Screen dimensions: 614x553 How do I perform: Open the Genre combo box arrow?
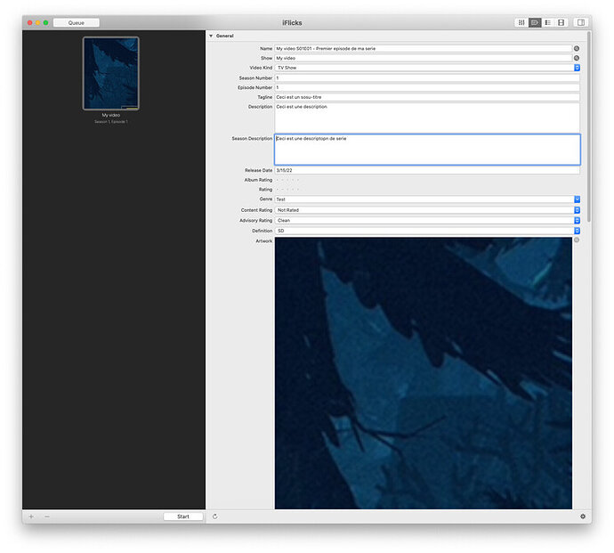[x=577, y=199]
